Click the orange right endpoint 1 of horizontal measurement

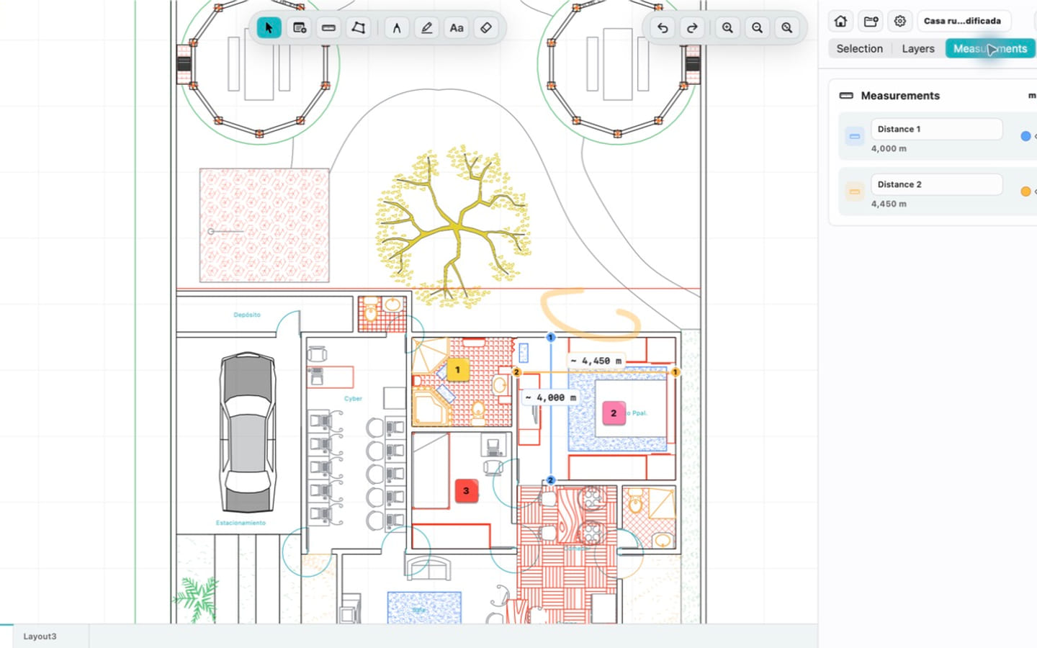point(675,372)
